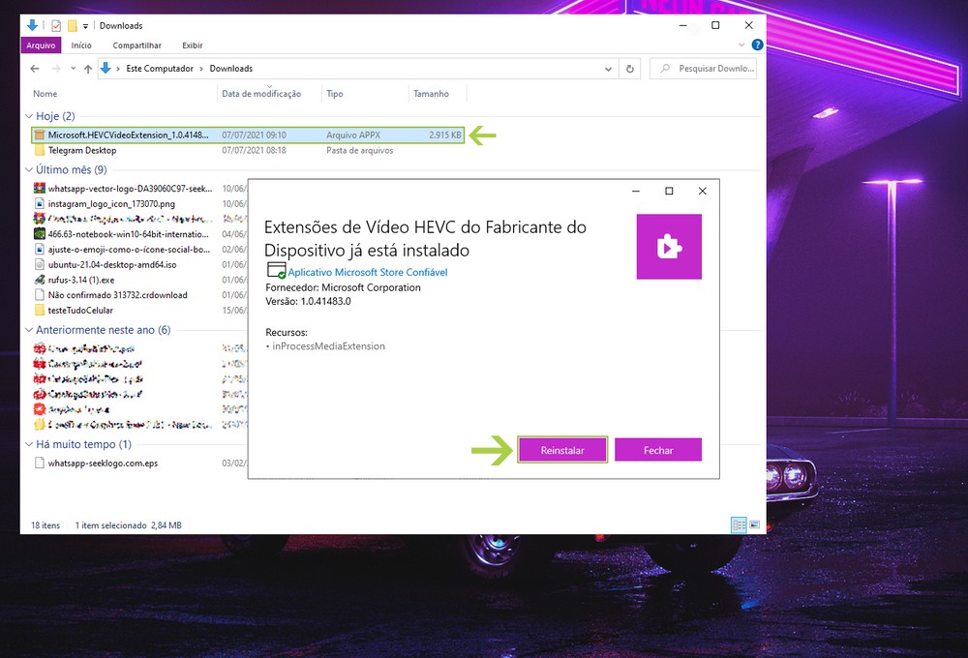Collapse the Último mês (9) group

(x=28, y=170)
